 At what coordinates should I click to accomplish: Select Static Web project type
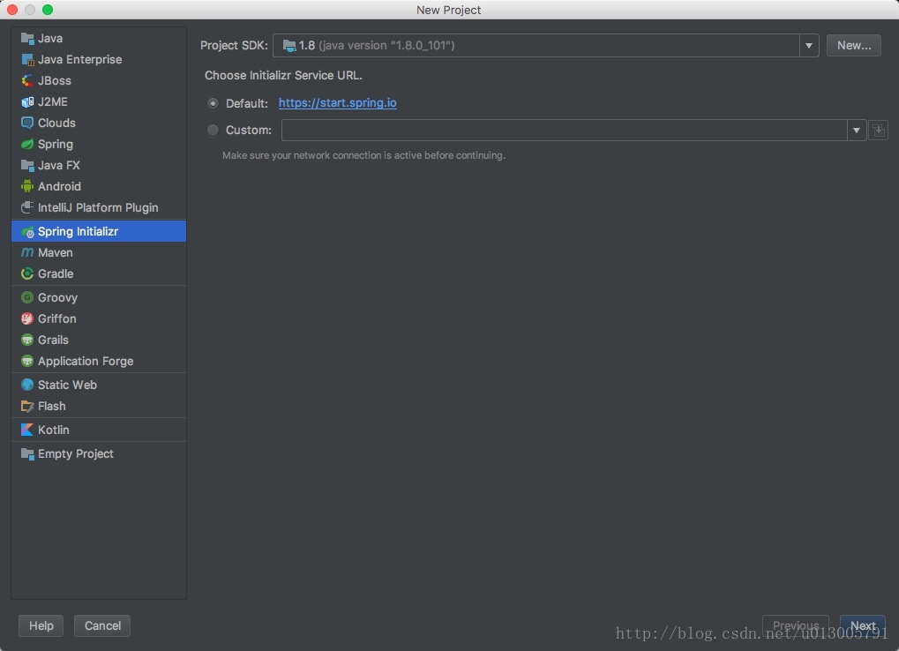(x=99, y=385)
